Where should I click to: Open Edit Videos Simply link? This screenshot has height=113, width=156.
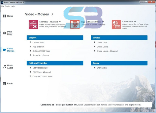point(40,68)
